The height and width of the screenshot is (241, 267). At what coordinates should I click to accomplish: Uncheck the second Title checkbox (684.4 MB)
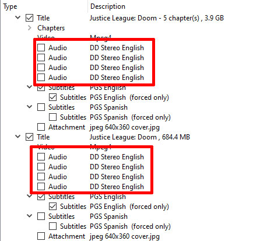pyautogui.click(x=29, y=137)
